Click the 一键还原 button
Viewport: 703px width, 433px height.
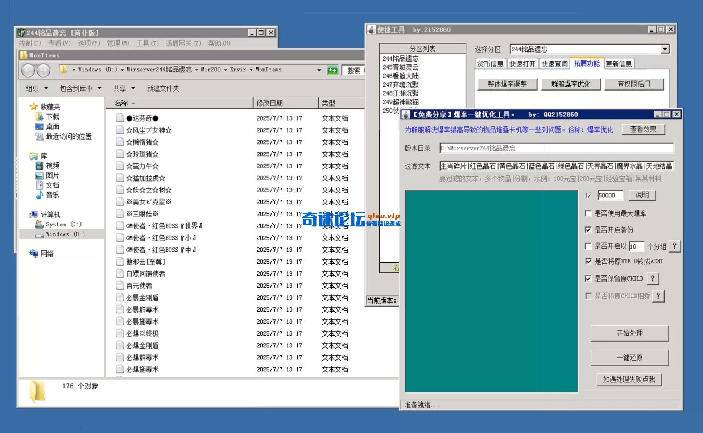(x=629, y=358)
